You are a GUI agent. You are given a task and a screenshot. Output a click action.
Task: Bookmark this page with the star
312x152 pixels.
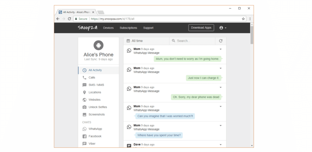[243, 19]
